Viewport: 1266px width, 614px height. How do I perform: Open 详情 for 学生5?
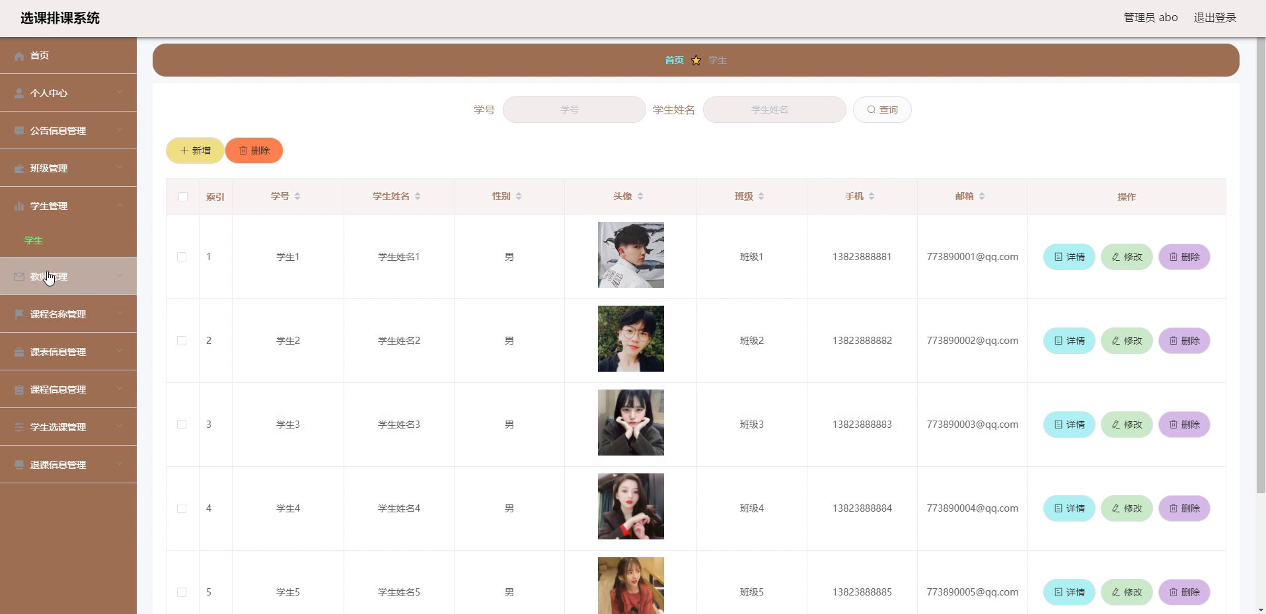point(1069,592)
